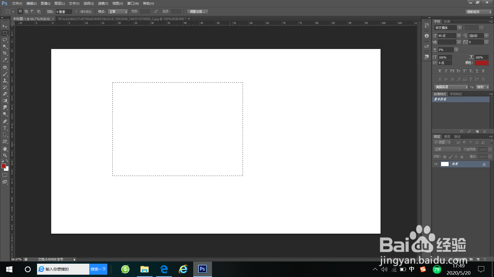Hide the 背景 layer with eye icon
Viewport: 494px width, 277px height.
click(436, 164)
